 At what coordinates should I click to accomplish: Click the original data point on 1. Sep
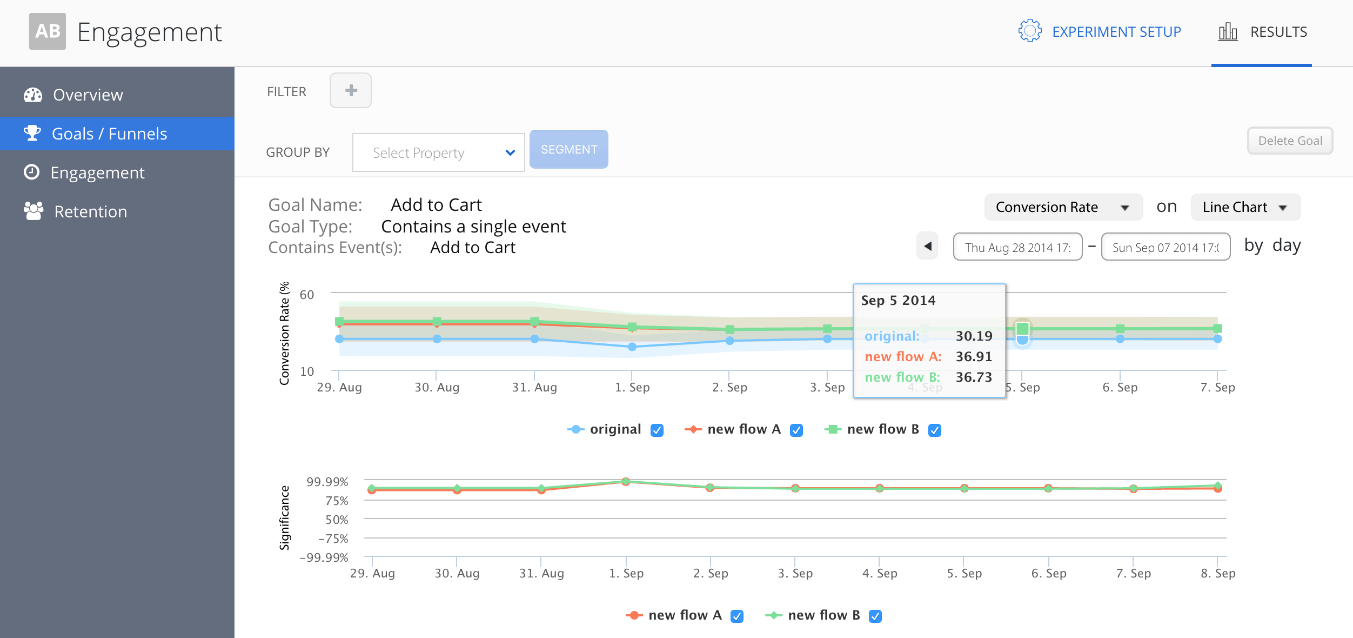pyautogui.click(x=632, y=347)
